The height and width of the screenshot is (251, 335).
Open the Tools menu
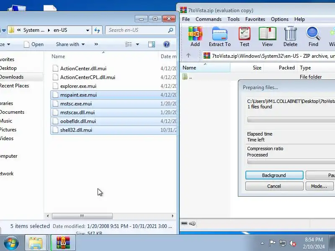(233, 19)
